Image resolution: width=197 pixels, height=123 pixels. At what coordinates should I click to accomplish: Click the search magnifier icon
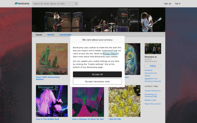[x=76, y=4]
